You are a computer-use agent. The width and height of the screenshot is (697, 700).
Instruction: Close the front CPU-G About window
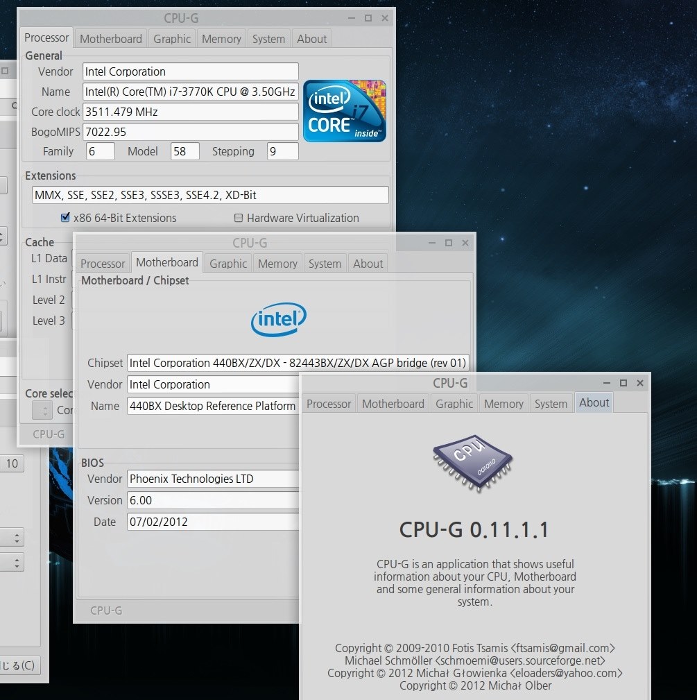(x=640, y=383)
